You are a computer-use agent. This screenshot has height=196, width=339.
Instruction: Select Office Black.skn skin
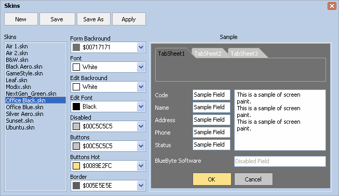(36, 100)
